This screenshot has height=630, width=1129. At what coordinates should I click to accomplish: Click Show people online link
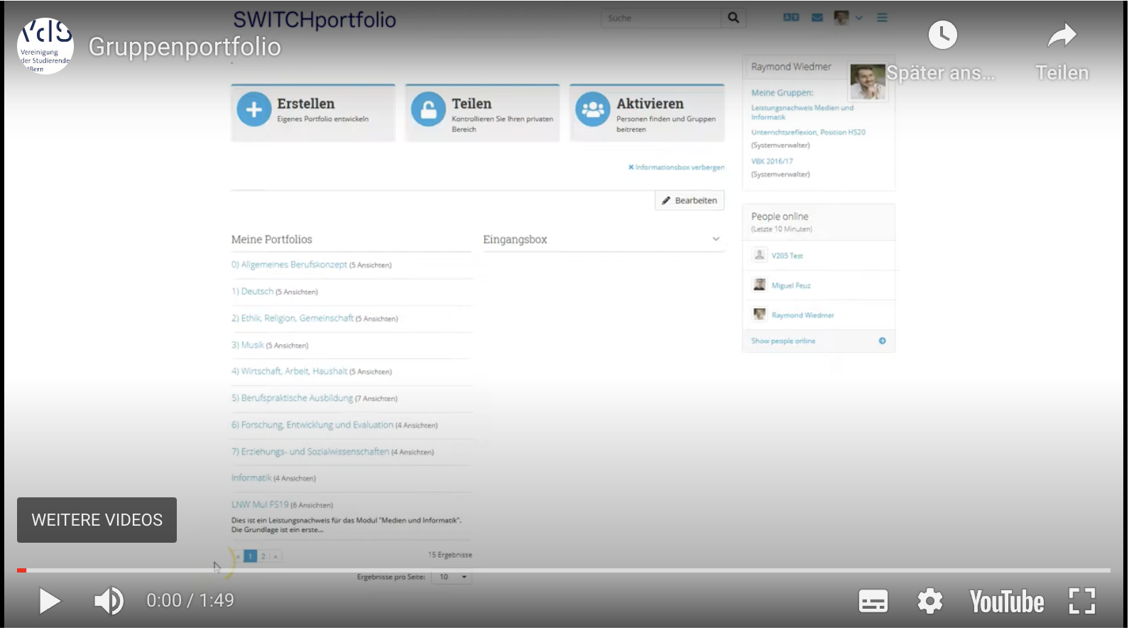(x=783, y=341)
